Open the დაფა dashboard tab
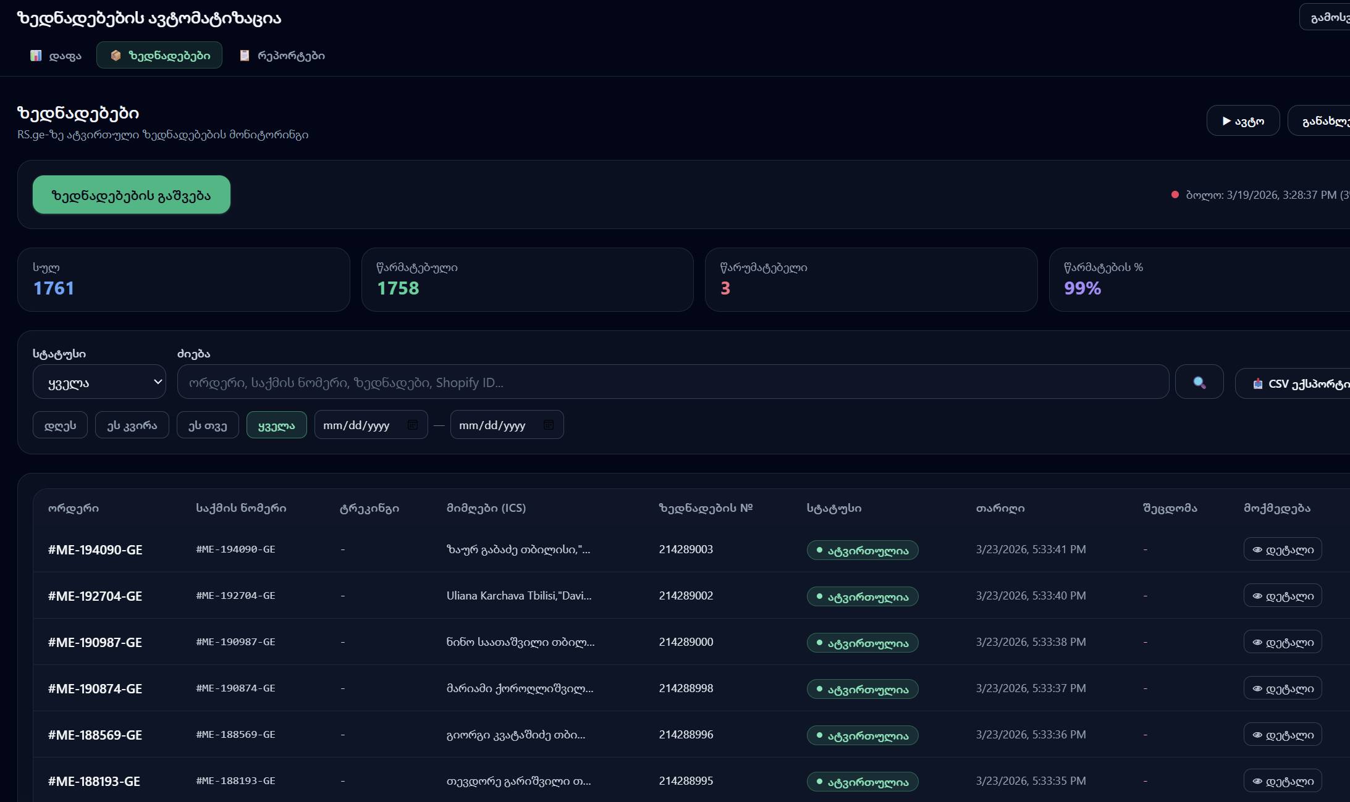The height and width of the screenshot is (802, 1350). (x=56, y=56)
